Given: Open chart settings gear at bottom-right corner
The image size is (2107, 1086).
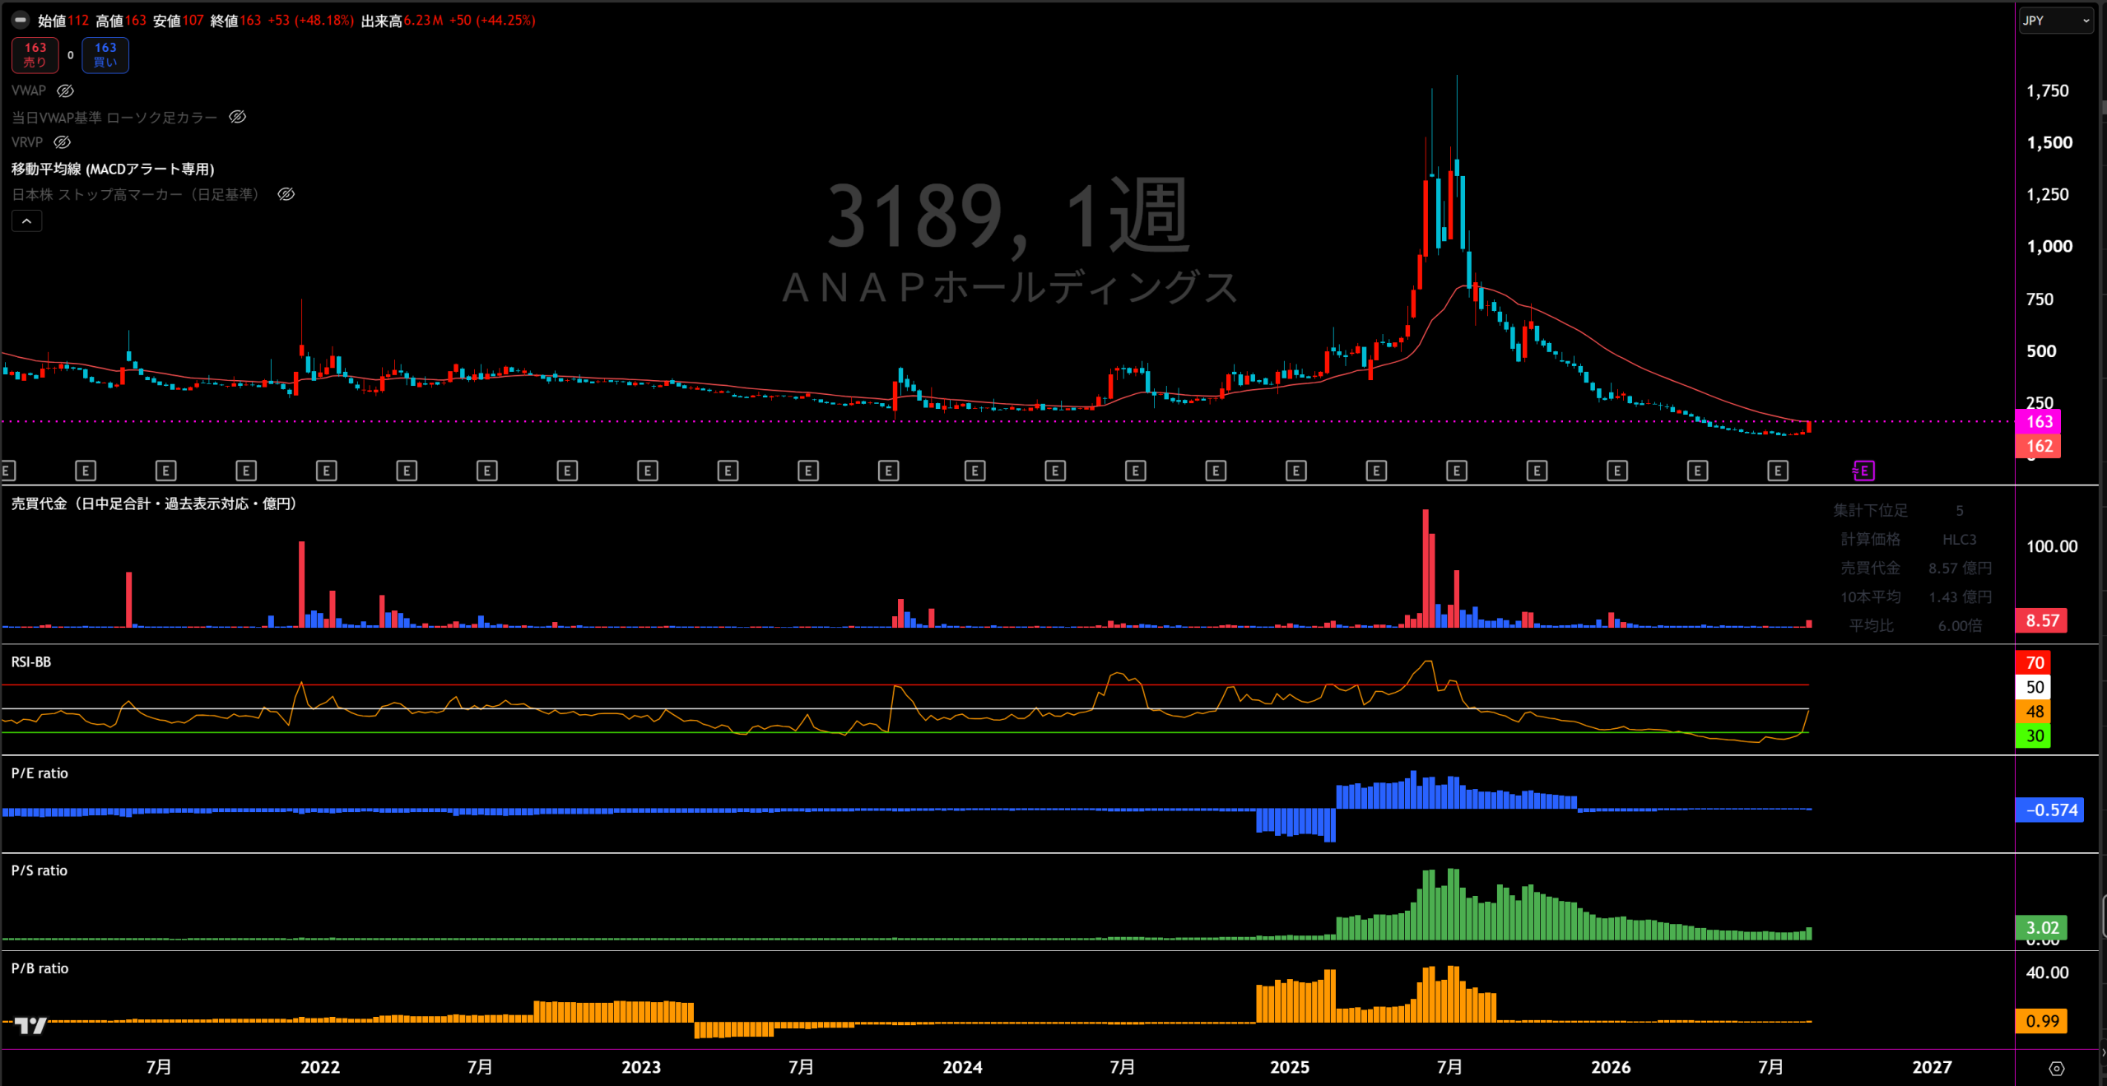Looking at the screenshot, I should click(x=2057, y=1069).
